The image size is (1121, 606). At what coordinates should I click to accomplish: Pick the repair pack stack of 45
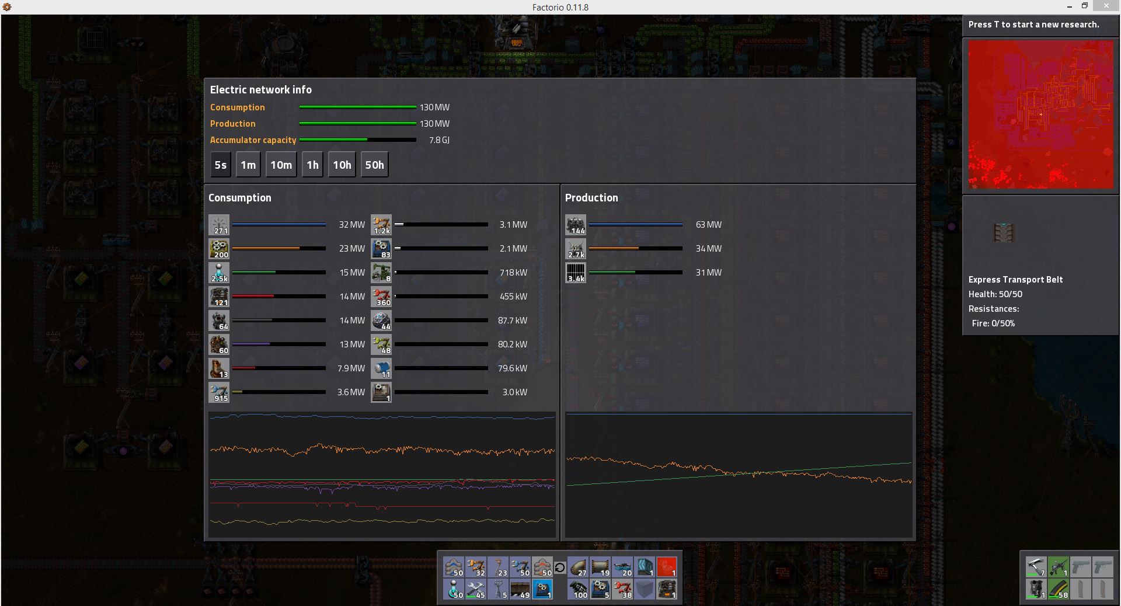pyautogui.click(x=476, y=589)
